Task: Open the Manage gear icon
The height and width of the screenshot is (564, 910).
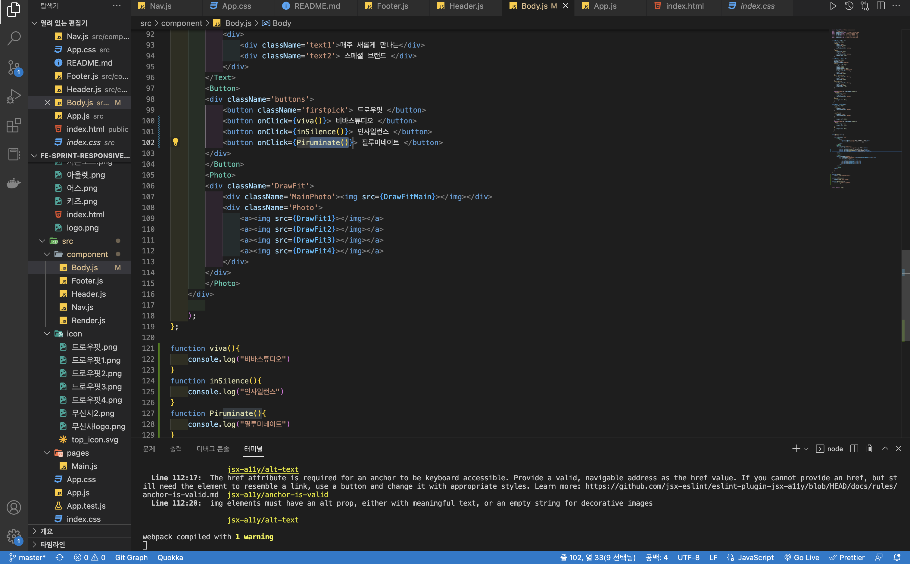Action: 14,536
